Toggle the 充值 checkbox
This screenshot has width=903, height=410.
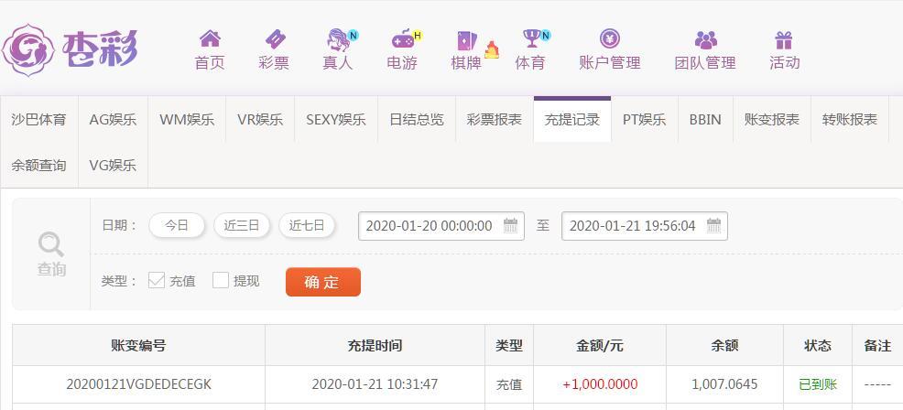(x=157, y=280)
